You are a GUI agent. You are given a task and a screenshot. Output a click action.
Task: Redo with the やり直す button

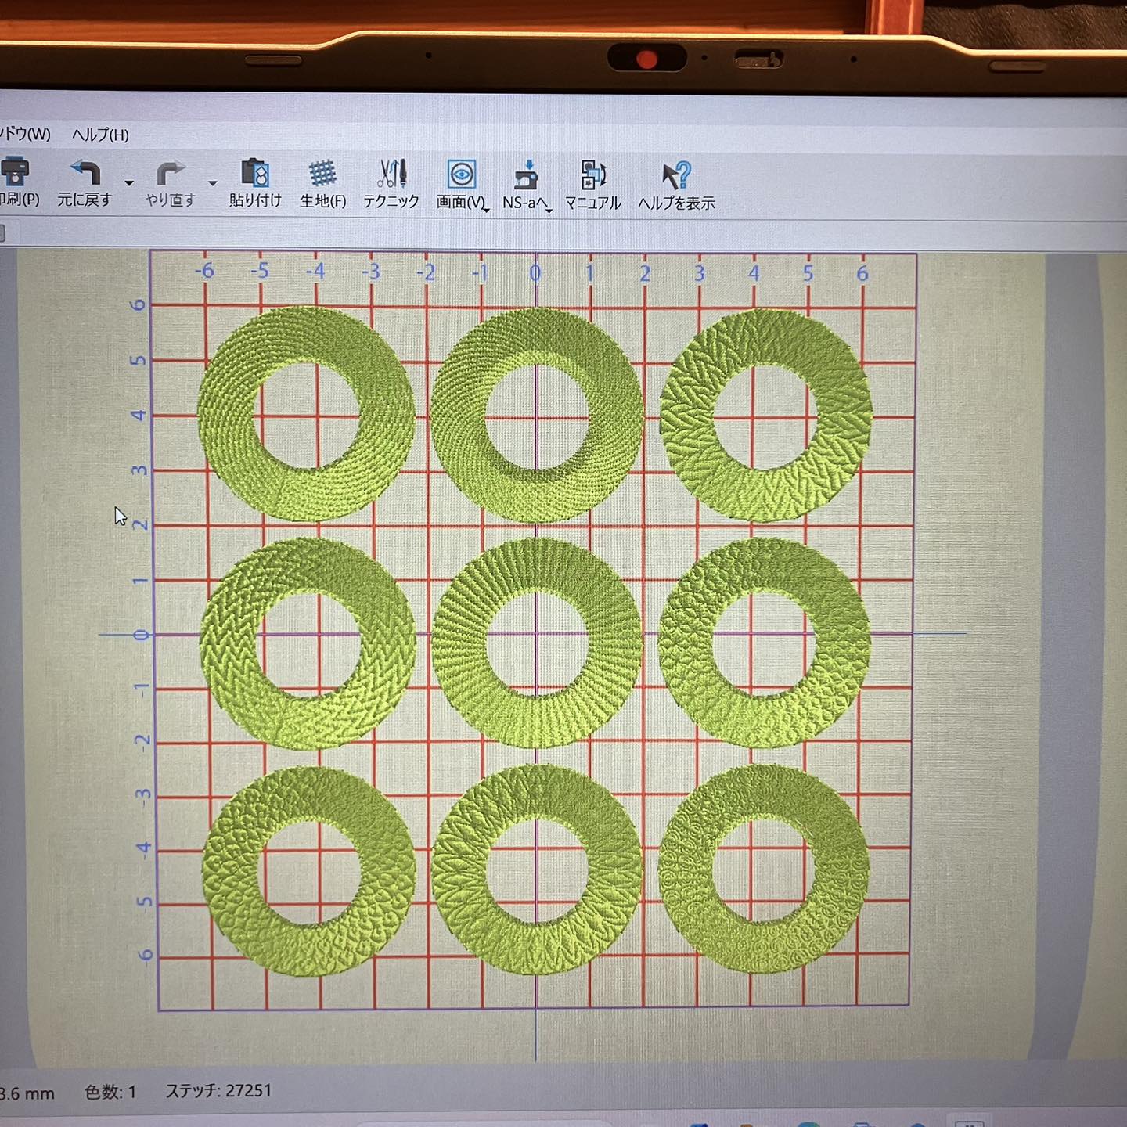pos(171,185)
